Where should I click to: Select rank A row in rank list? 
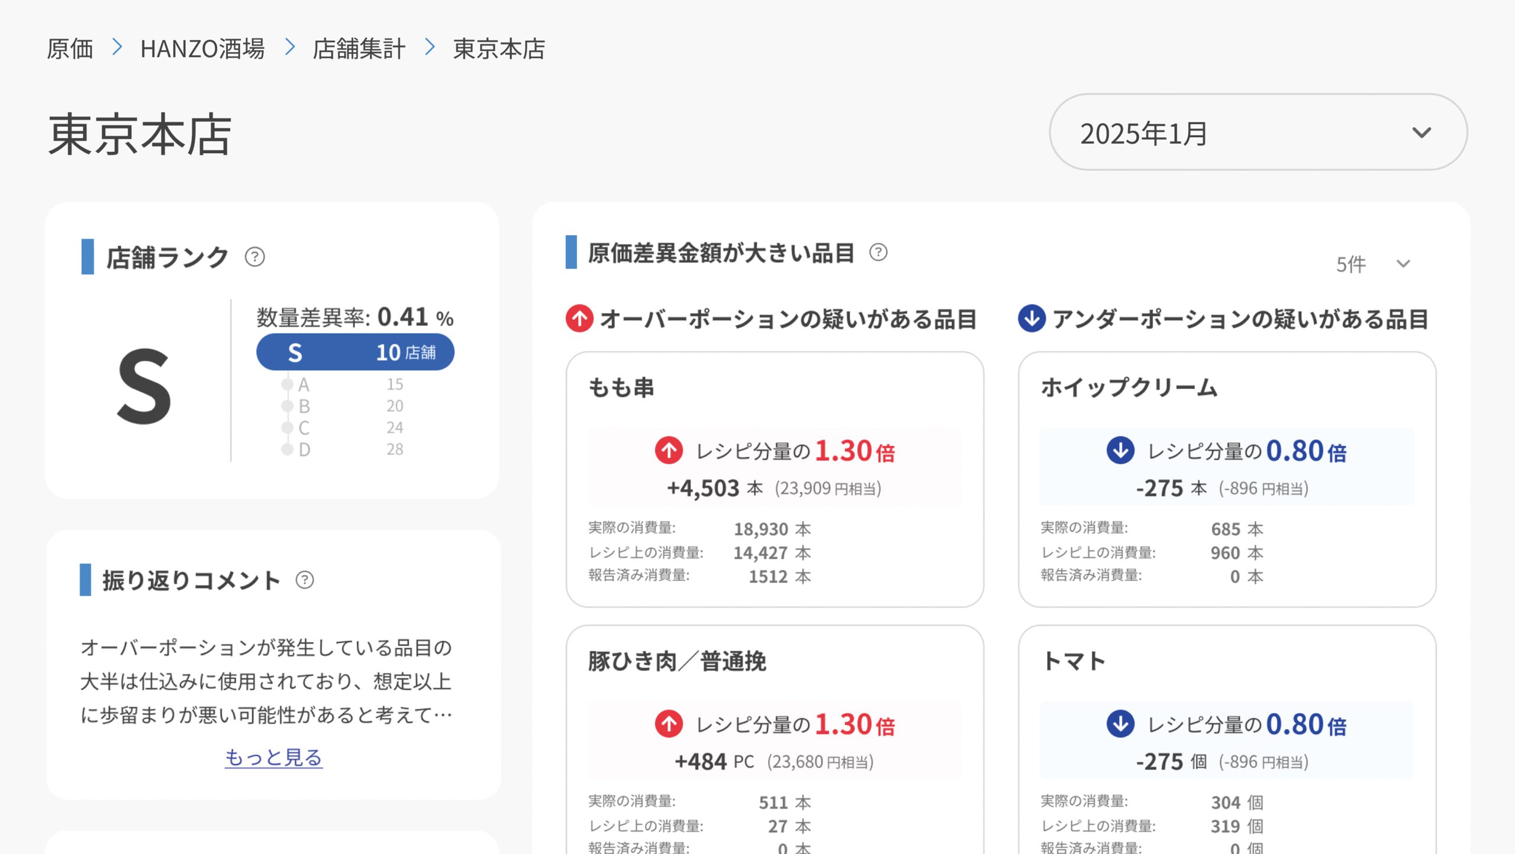pos(343,384)
